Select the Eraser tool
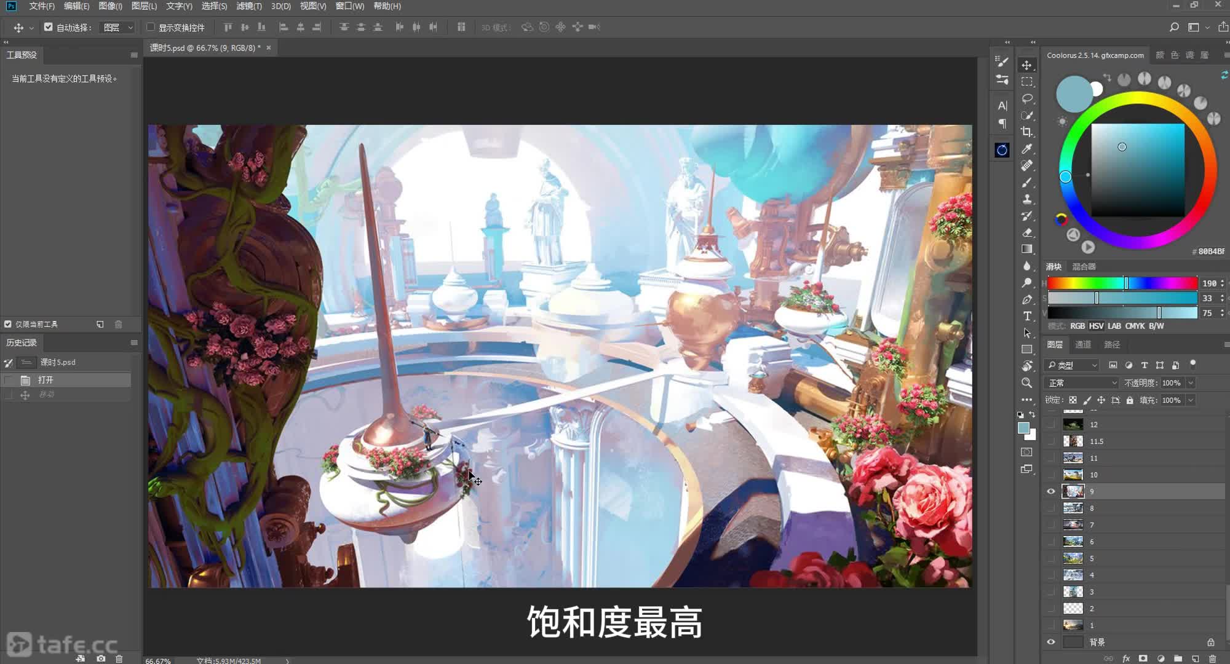This screenshot has height=664, width=1230. tap(1026, 232)
